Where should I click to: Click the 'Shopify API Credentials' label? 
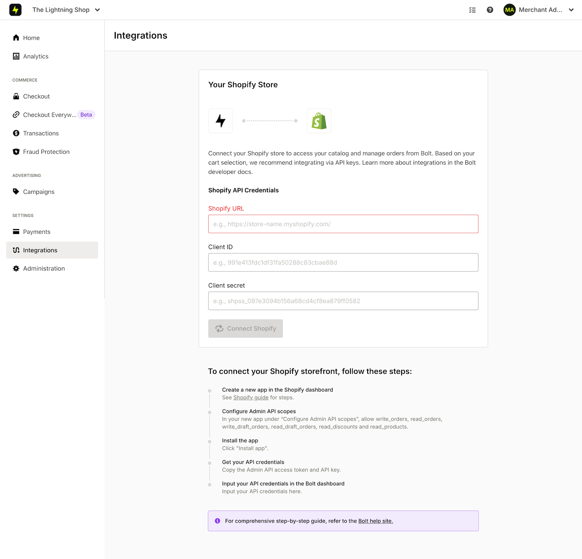[244, 190]
